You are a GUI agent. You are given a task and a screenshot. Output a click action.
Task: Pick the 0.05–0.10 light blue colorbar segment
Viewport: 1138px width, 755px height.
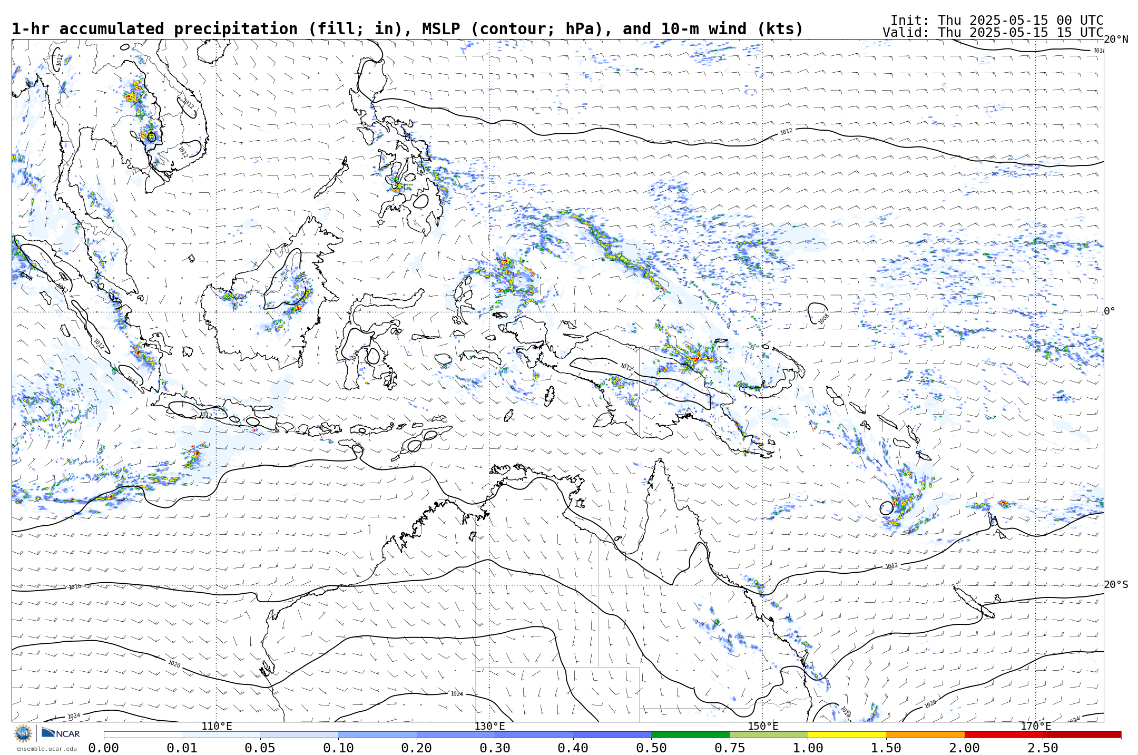point(299,734)
